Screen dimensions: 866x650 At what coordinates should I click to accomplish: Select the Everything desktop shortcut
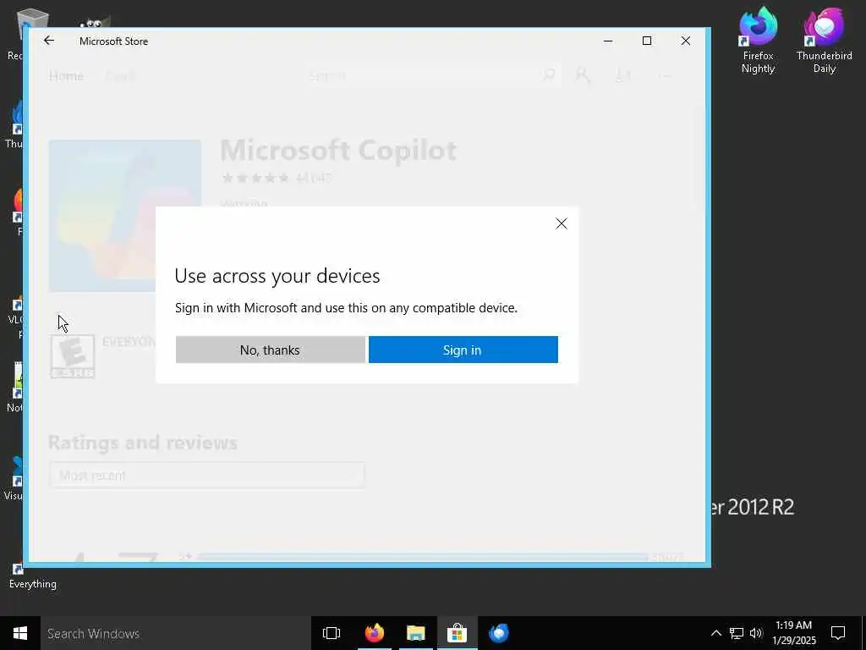pyautogui.click(x=32, y=575)
